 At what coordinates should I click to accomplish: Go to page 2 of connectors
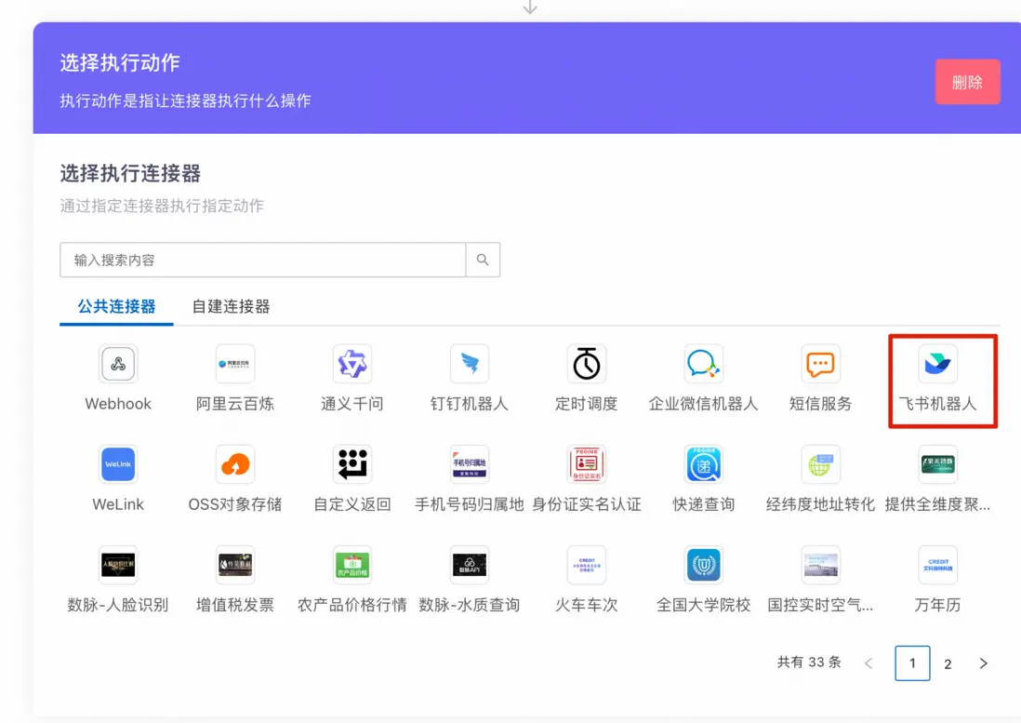click(948, 663)
